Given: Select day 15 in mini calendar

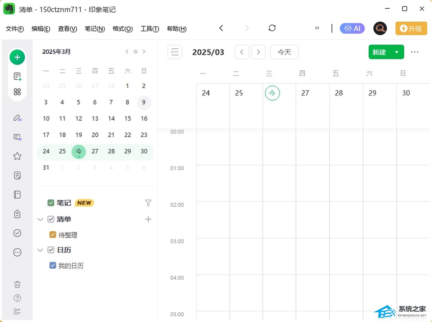Looking at the screenshot, I should [x=128, y=119].
